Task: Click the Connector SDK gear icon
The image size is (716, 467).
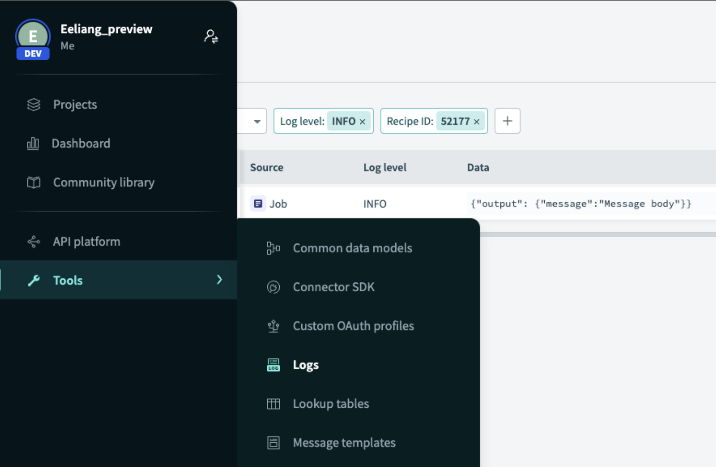Action: pos(273,287)
